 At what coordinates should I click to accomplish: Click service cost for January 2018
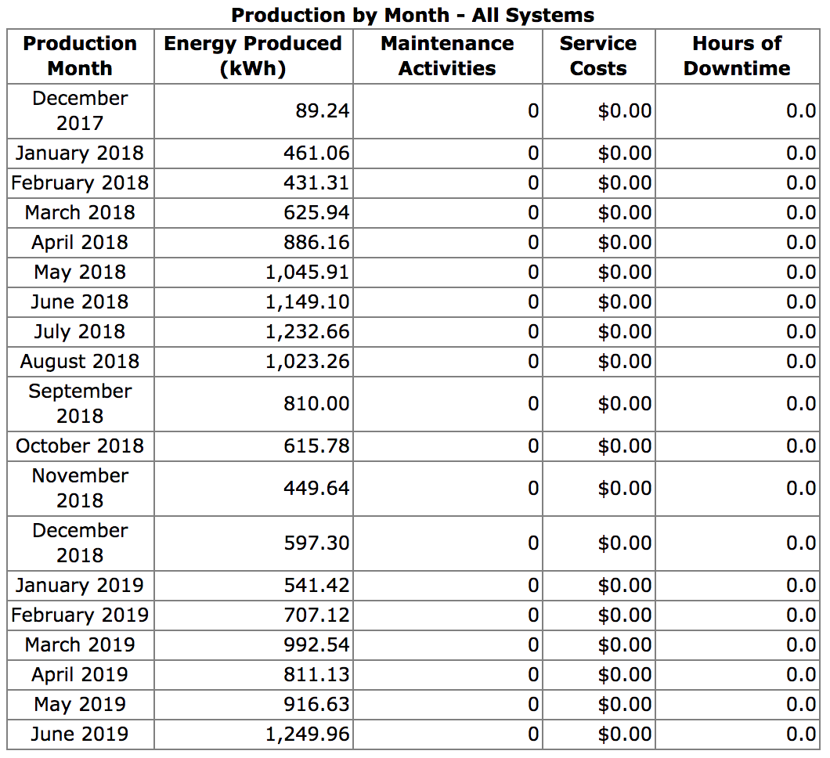[624, 153]
